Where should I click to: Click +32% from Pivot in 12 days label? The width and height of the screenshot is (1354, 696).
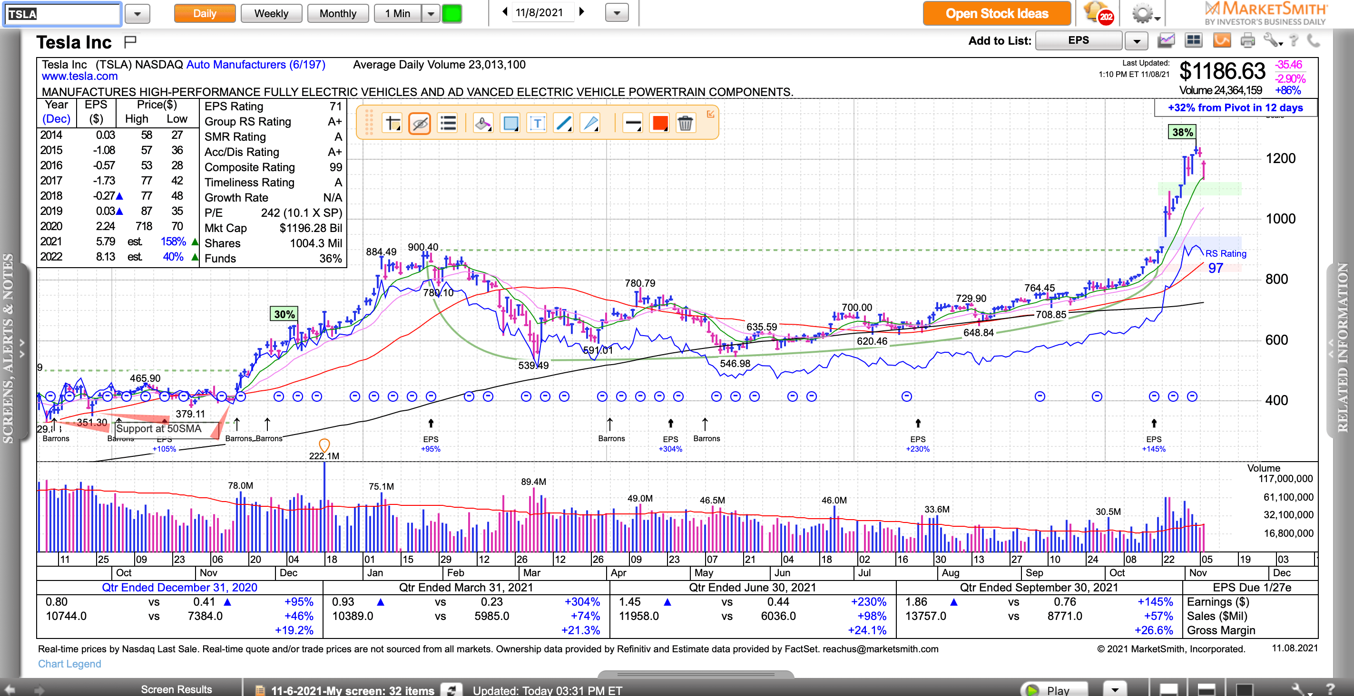1235,108
